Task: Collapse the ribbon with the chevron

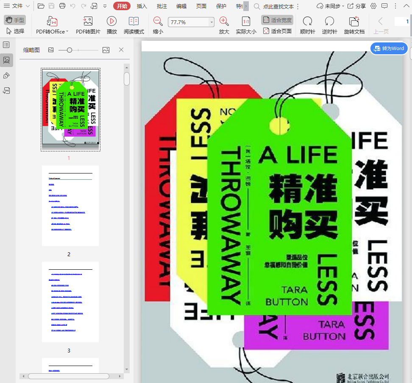Action: tap(406, 6)
